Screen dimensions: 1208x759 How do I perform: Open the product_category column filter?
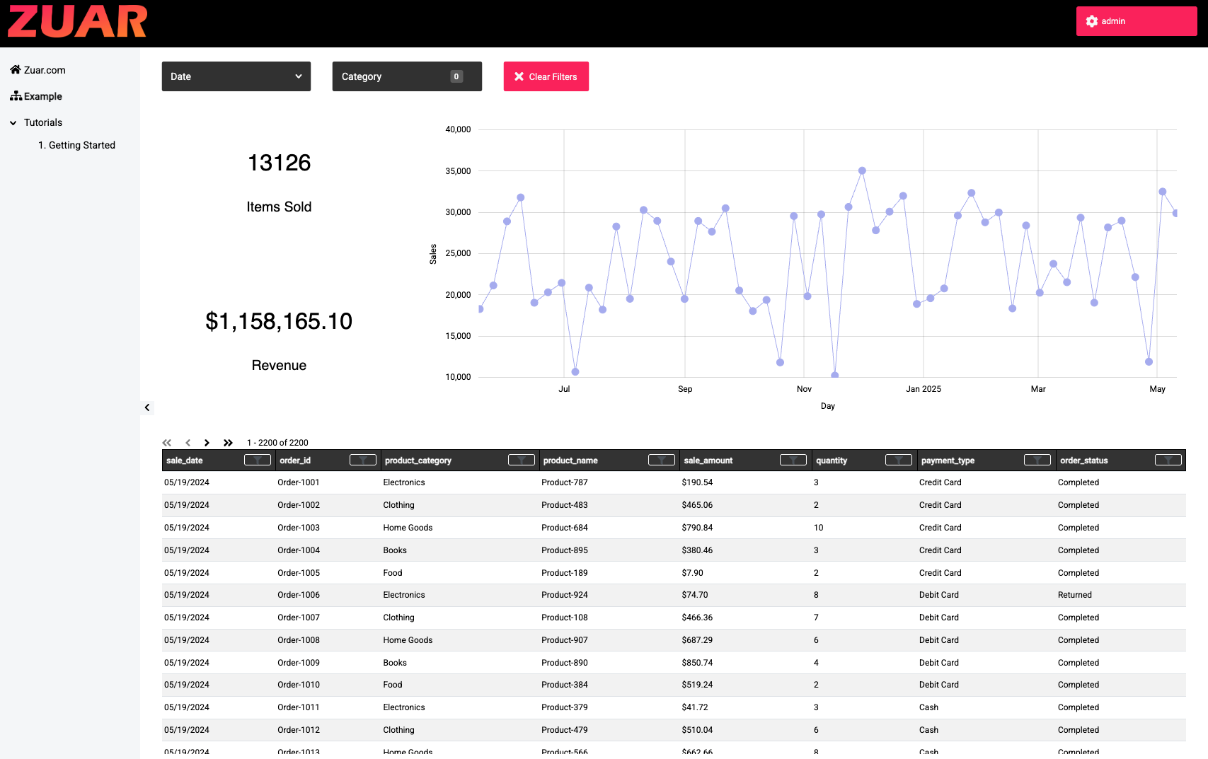click(x=521, y=460)
